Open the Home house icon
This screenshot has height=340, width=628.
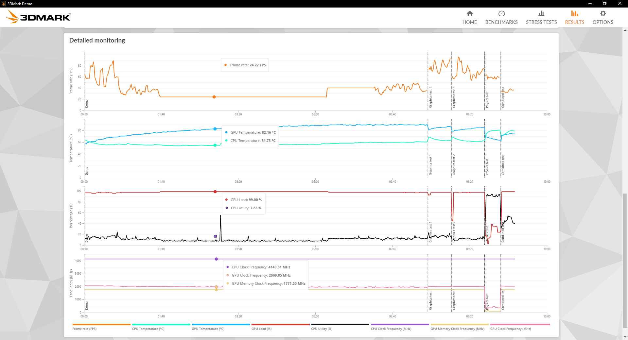point(469,13)
